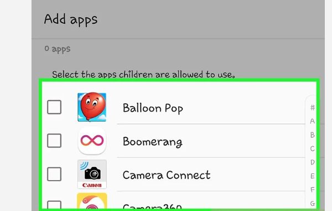The image size is (332, 211).
Task: Jump to letter D in index
Action: point(312,162)
